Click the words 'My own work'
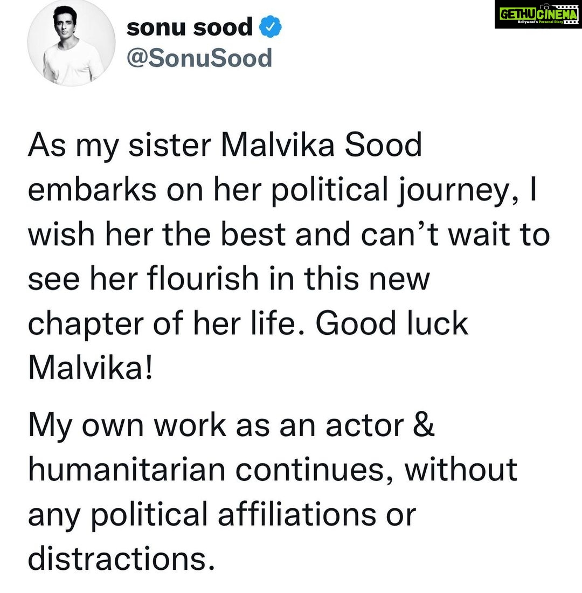The height and width of the screenshot is (593, 582). (127, 426)
